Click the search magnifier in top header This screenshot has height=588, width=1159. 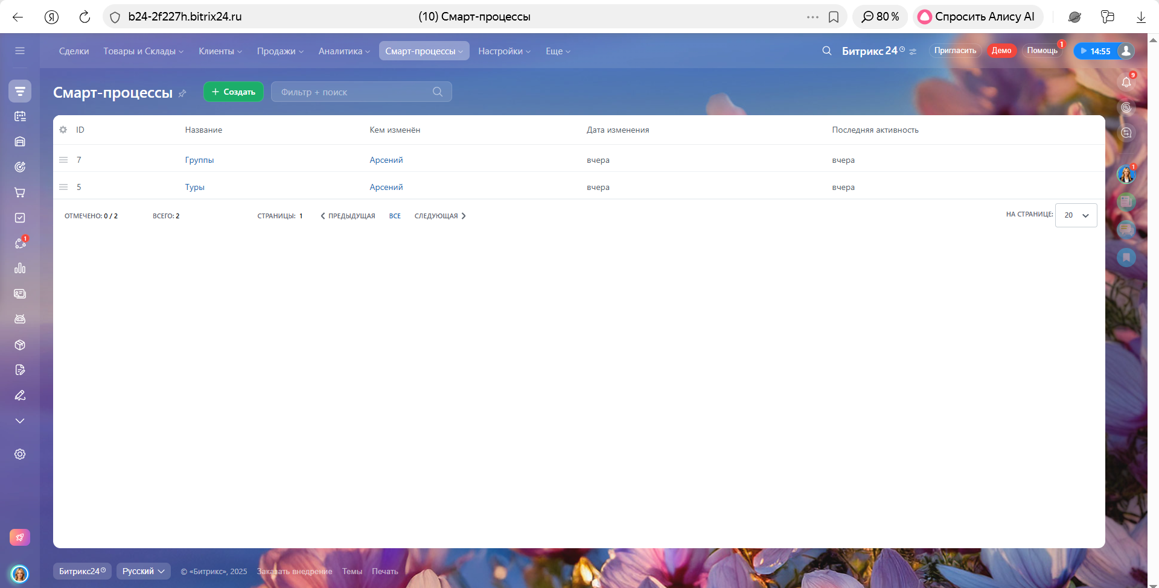tap(826, 51)
